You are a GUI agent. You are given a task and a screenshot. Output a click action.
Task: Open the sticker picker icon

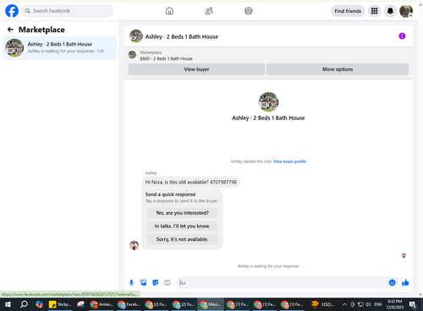pyautogui.click(x=156, y=282)
